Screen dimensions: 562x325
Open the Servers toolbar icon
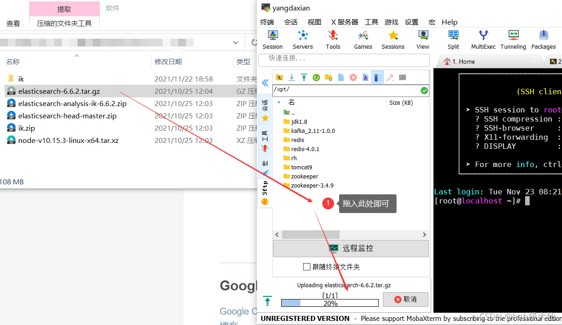[x=303, y=40]
